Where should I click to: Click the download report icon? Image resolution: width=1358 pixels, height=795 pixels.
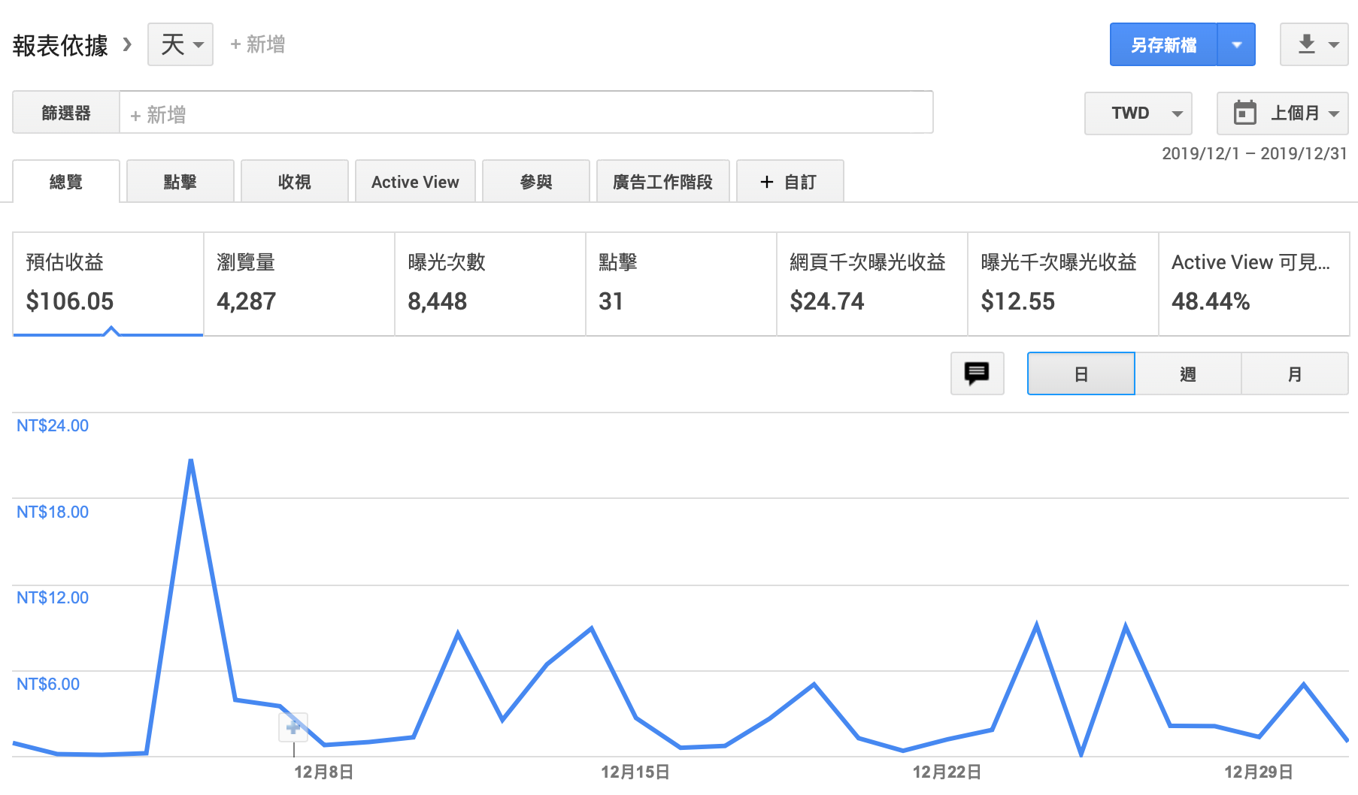[1307, 44]
